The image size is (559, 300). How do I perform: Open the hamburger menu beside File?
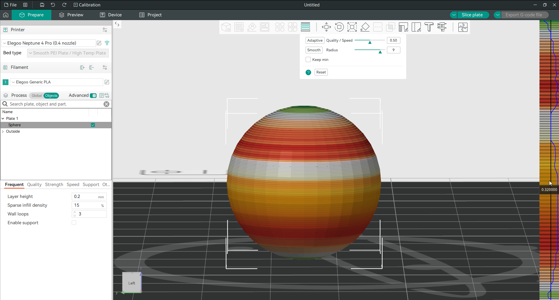pyautogui.click(x=25, y=5)
